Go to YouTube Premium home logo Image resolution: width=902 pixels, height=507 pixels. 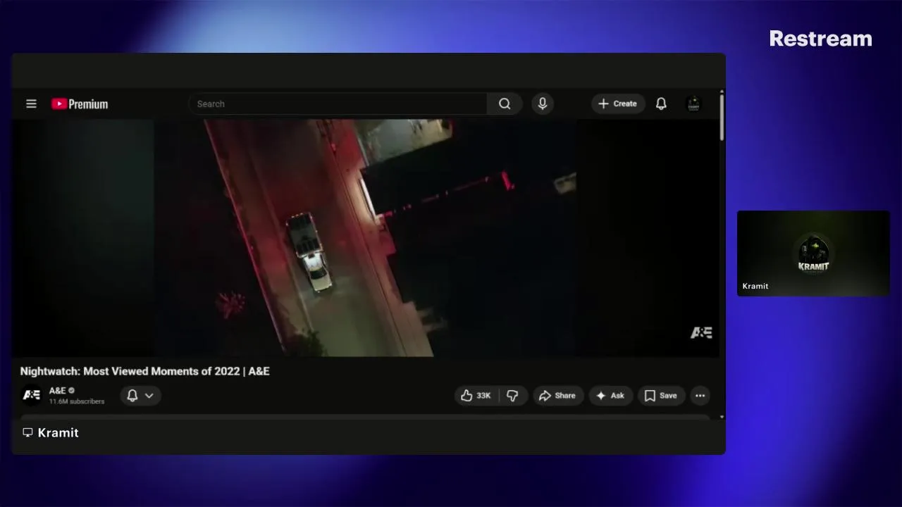80,104
